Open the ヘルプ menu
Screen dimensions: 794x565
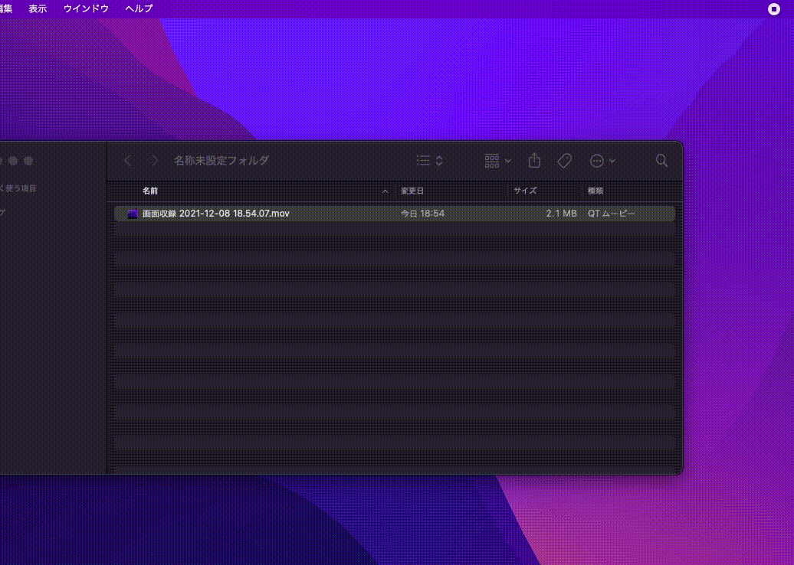pyautogui.click(x=139, y=8)
